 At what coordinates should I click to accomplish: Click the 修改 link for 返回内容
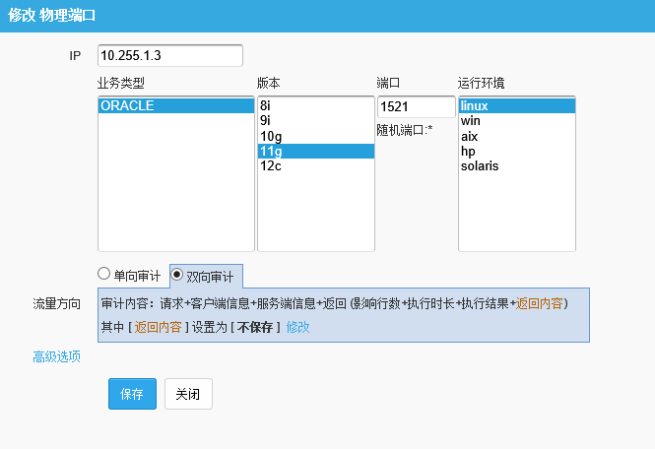[297, 326]
